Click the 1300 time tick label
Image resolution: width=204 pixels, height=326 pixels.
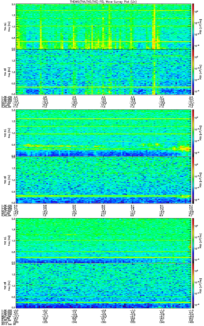point(103,322)
